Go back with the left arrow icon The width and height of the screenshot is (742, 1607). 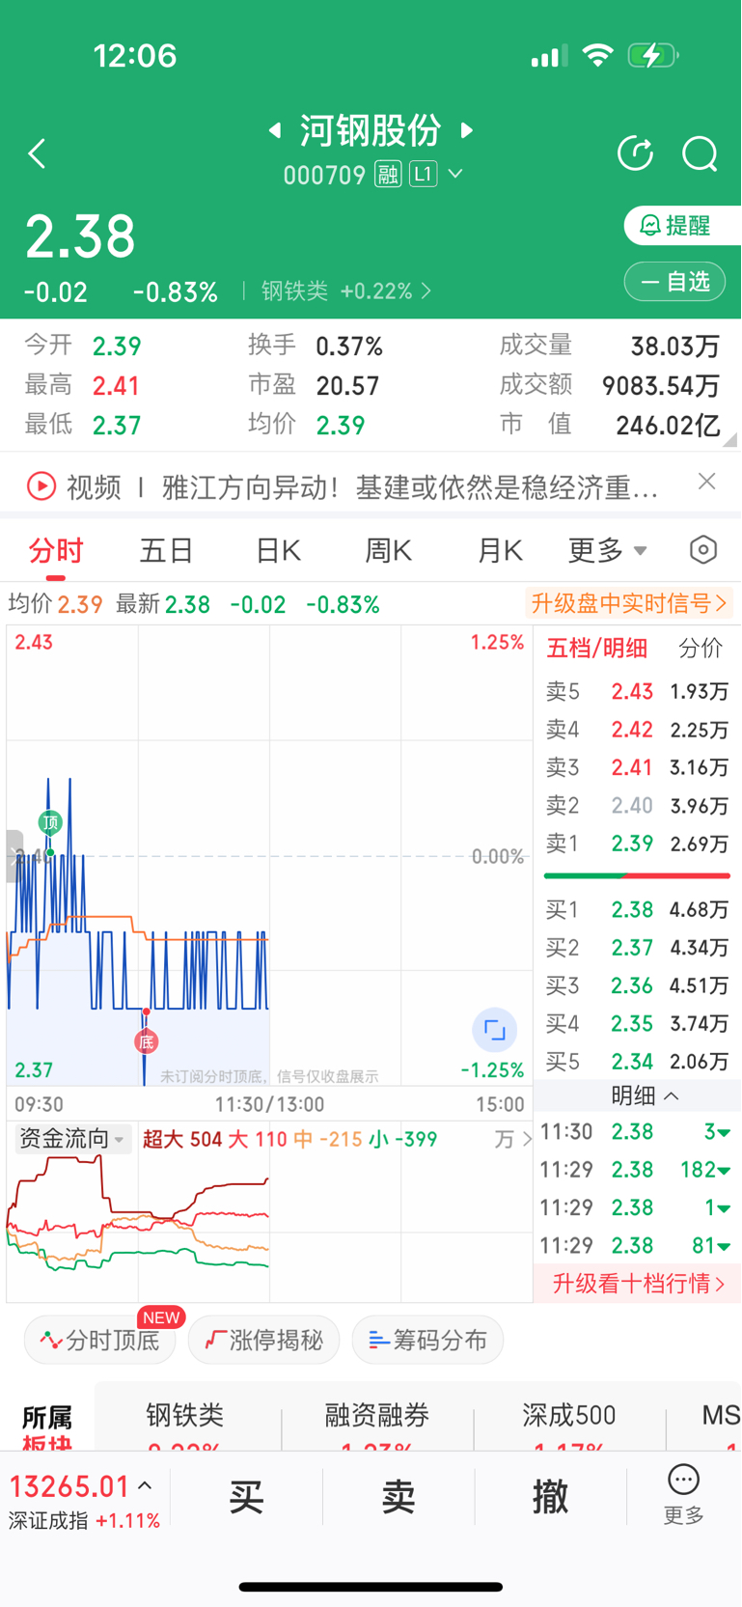click(x=38, y=153)
